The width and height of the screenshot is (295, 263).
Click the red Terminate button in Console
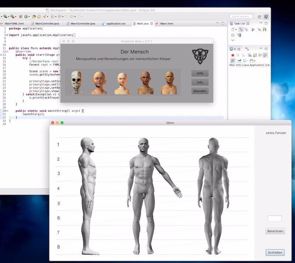point(233,55)
